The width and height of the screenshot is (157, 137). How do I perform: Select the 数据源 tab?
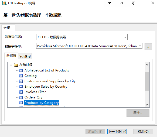tap(11, 56)
